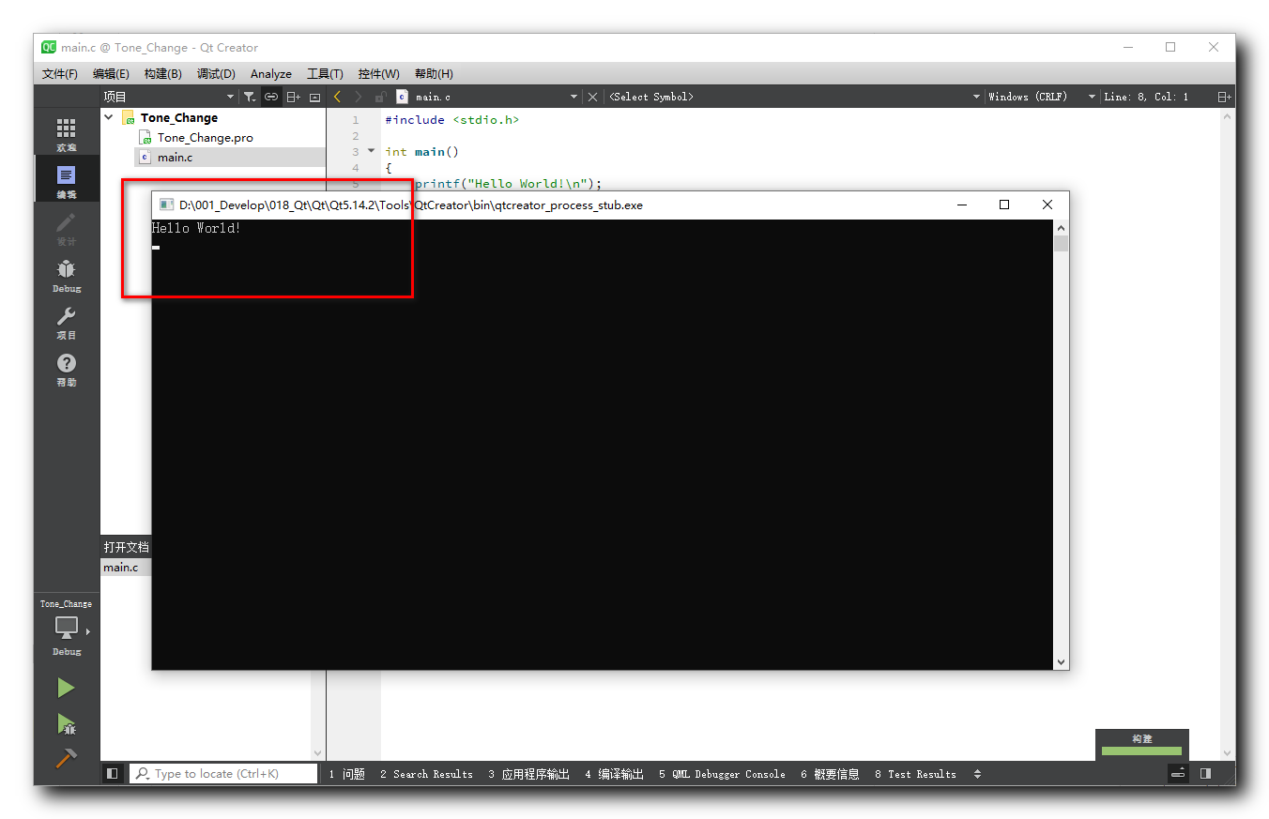
Task: Open the Windows (CRLF) line ending dropdown
Action: point(1041,97)
